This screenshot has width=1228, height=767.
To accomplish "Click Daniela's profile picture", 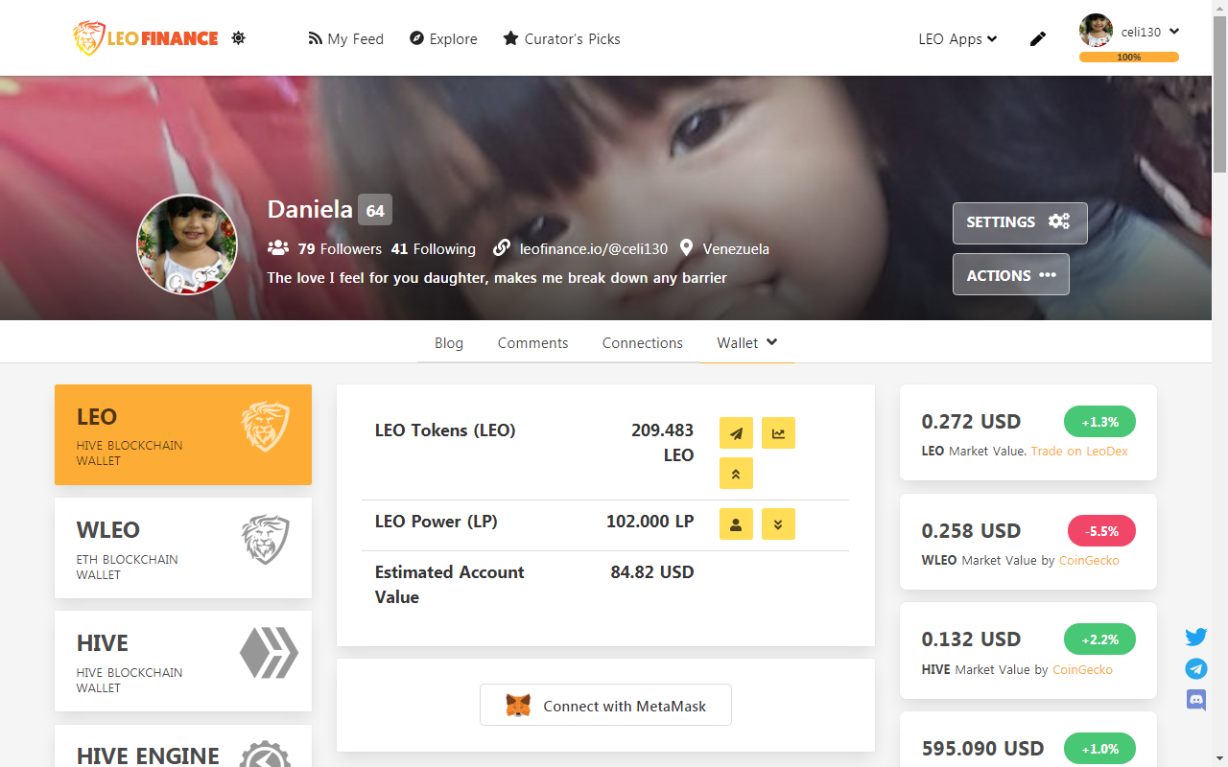I will coord(187,244).
